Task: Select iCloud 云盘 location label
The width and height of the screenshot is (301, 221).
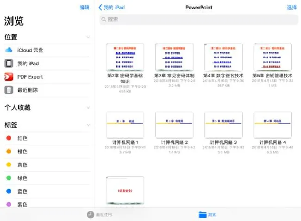Action: click(30, 50)
